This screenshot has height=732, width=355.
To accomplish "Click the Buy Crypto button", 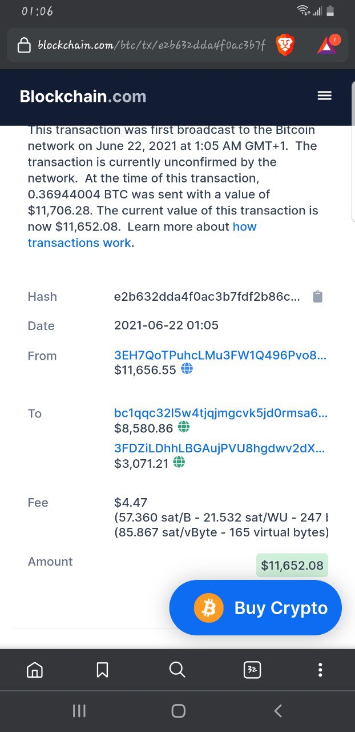I will point(256,607).
